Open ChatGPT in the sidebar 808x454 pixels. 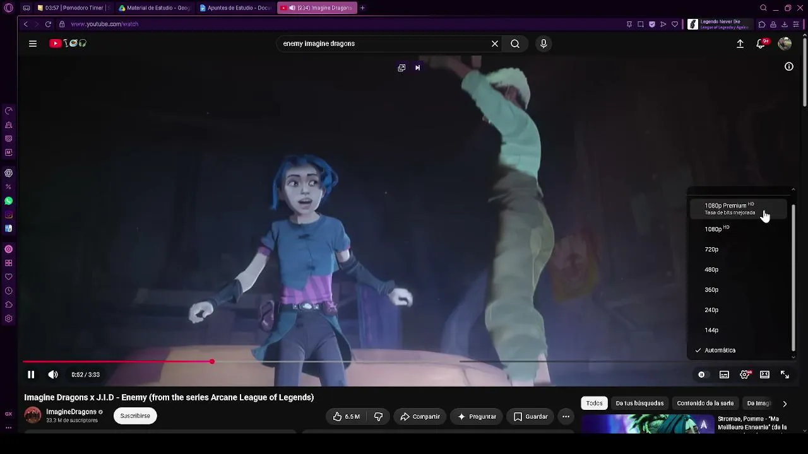(8, 173)
